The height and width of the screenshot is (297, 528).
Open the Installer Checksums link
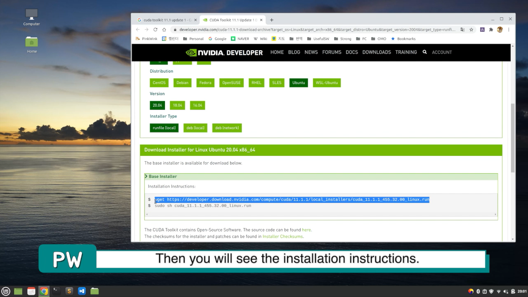click(283, 236)
